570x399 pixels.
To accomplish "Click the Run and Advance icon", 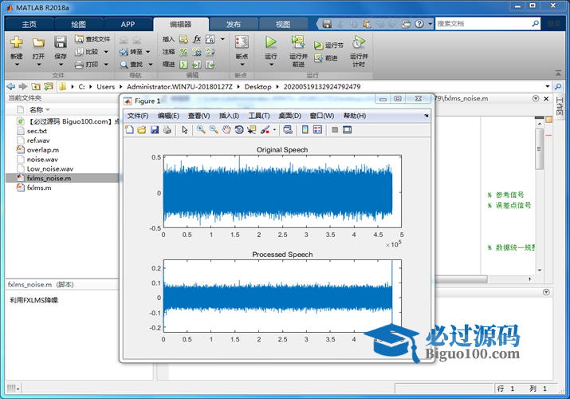I will click(x=298, y=41).
